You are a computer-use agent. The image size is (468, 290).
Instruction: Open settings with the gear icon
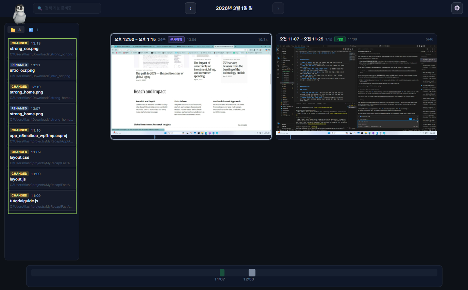[x=457, y=8]
